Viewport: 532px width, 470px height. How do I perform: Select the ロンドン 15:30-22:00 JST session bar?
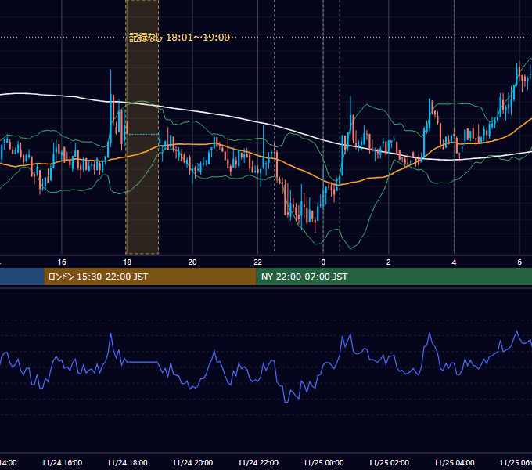pos(150,277)
